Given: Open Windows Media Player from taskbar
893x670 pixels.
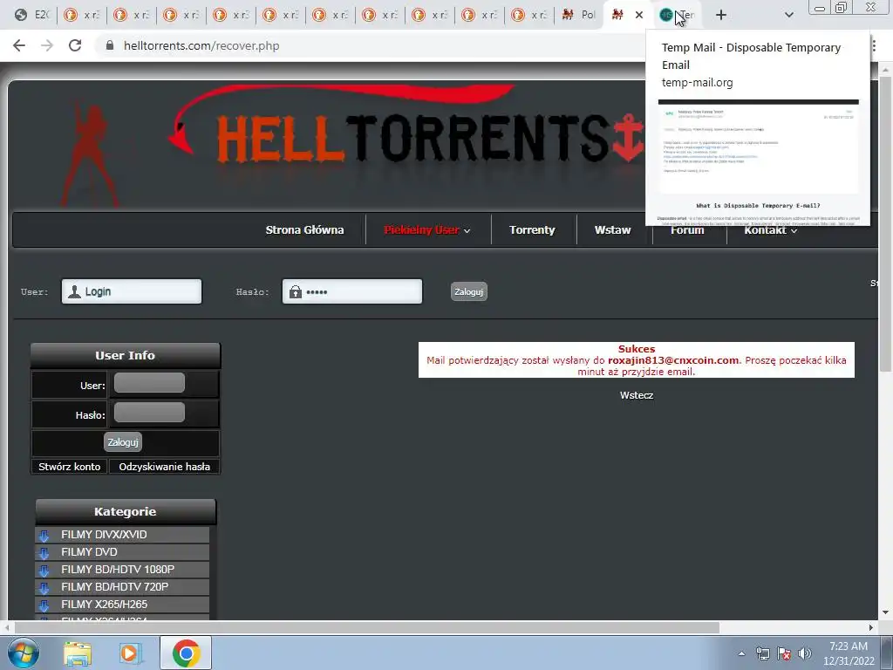Looking at the screenshot, I should coord(130,653).
